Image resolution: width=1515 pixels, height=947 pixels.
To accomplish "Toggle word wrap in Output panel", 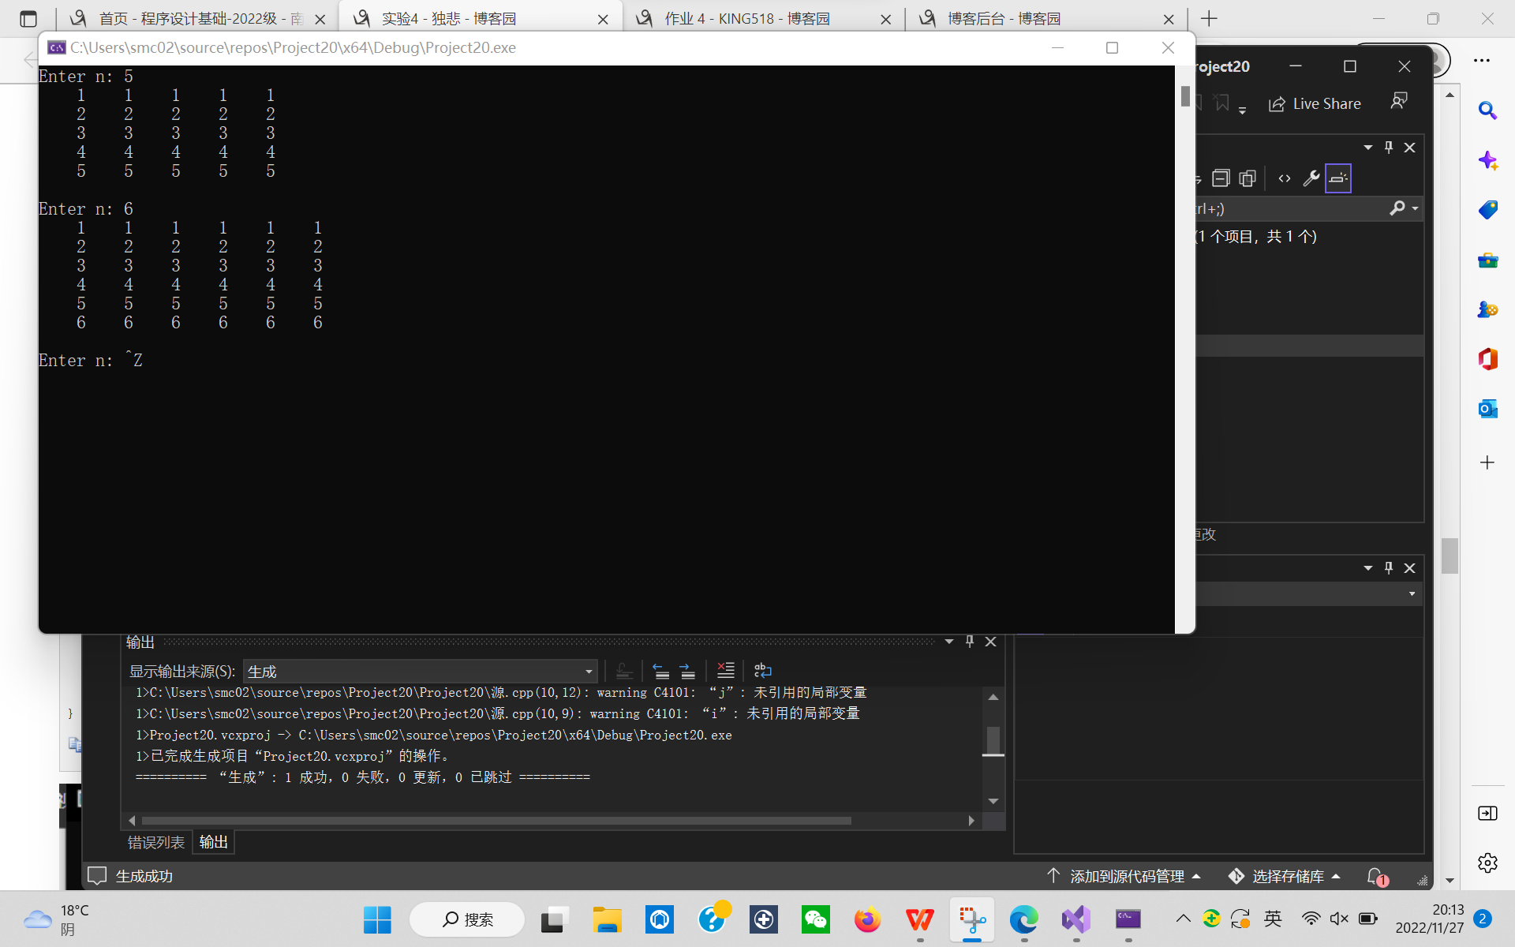I will (762, 671).
